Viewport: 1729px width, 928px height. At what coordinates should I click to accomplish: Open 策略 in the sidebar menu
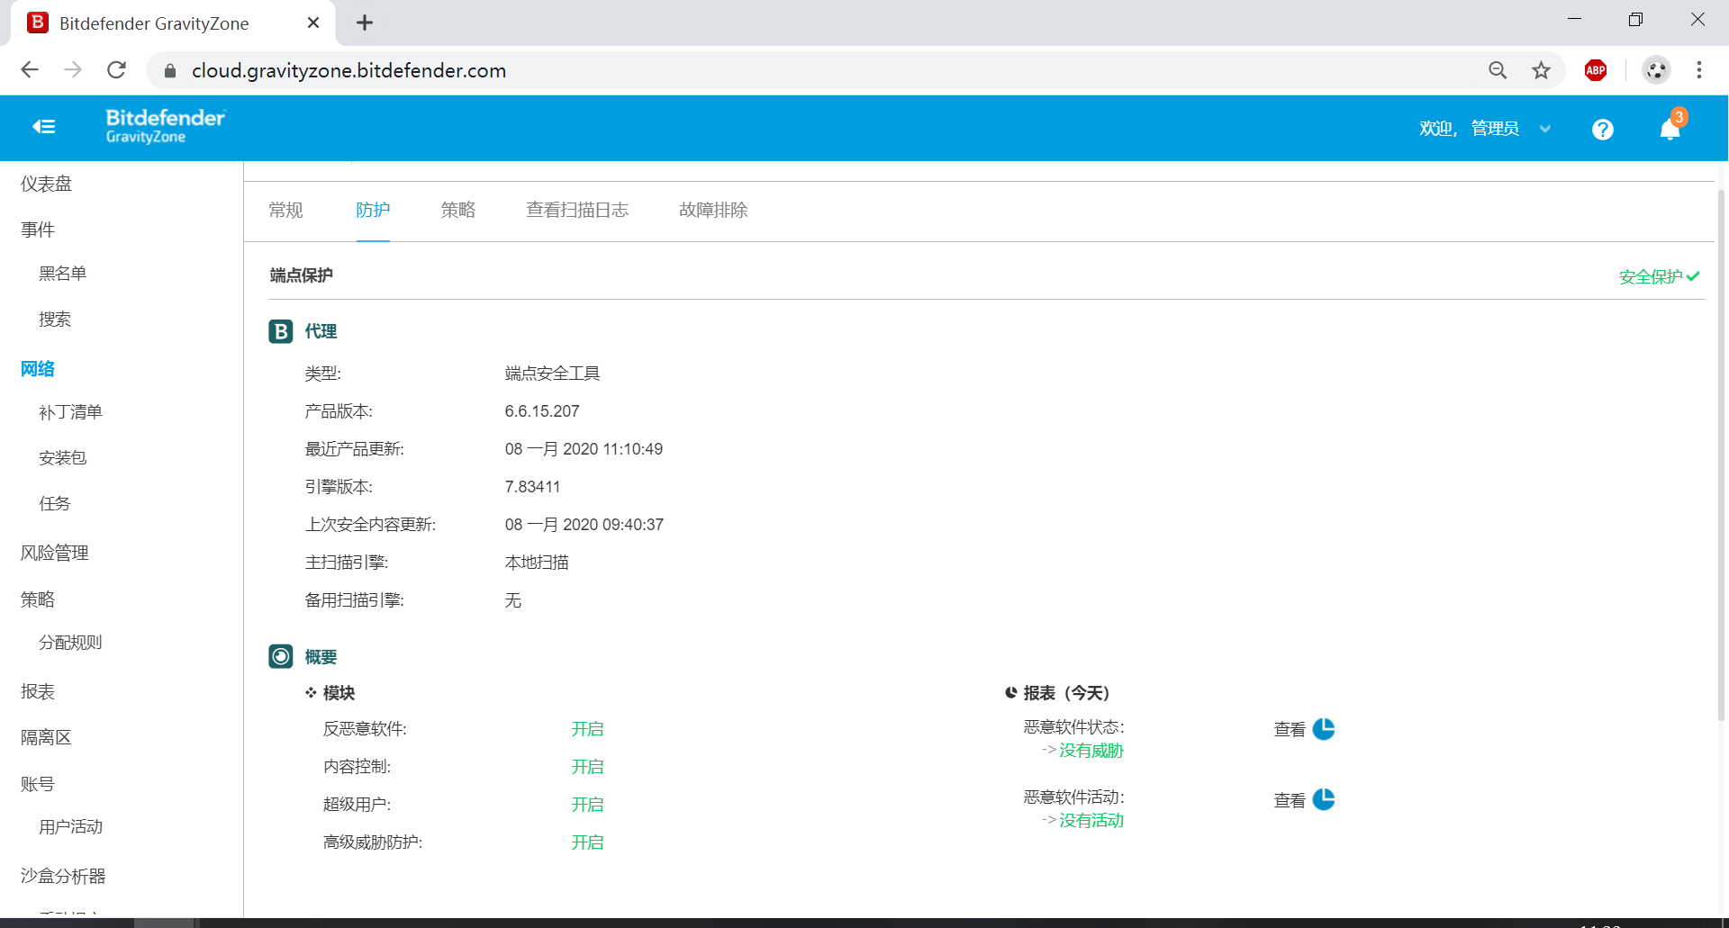click(x=38, y=599)
